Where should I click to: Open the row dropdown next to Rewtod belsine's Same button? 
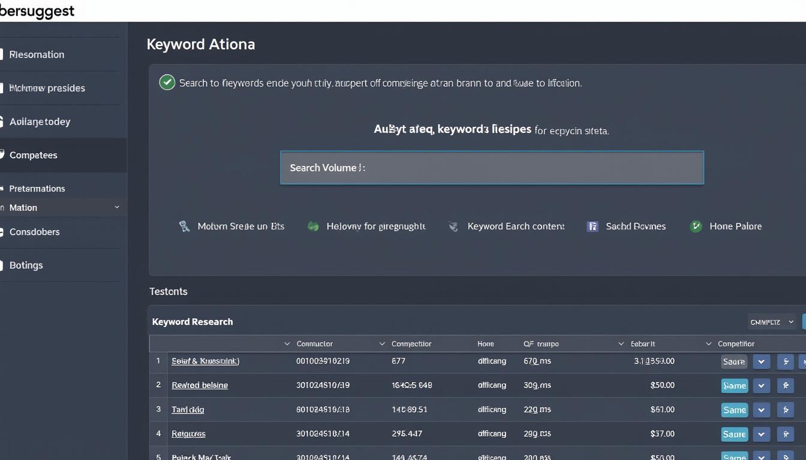pyautogui.click(x=761, y=385)
